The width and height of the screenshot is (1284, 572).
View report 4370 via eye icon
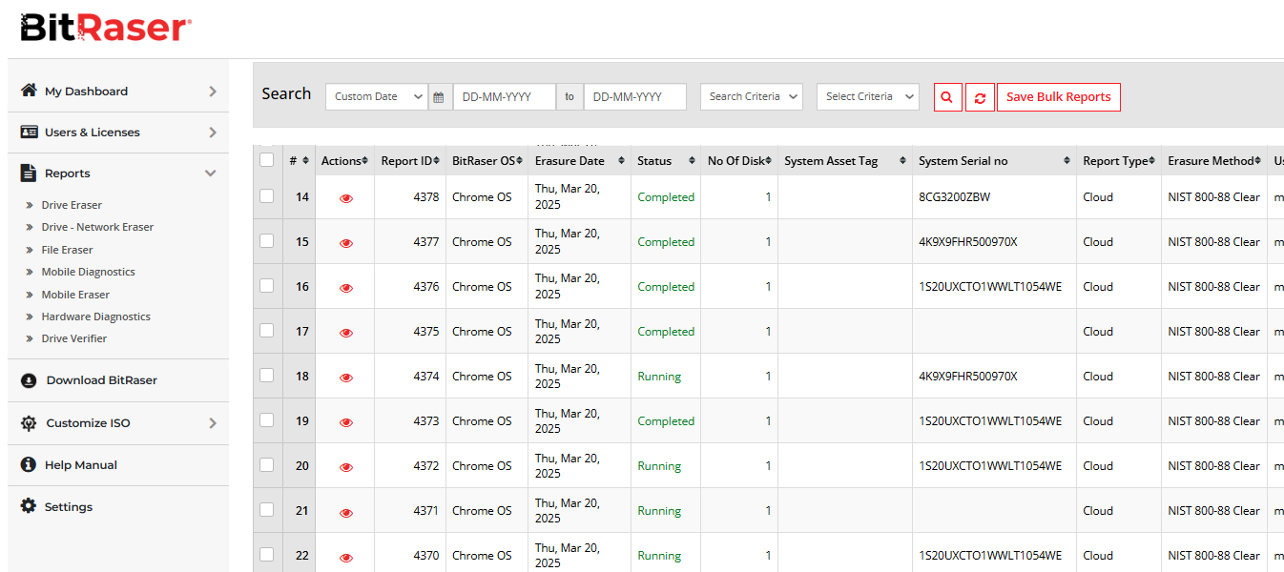[346, 557]
